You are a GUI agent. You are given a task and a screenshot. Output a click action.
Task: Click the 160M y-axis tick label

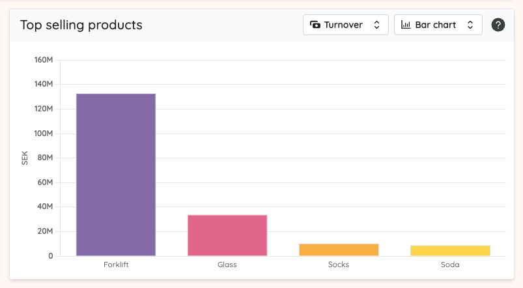(44, 60)
